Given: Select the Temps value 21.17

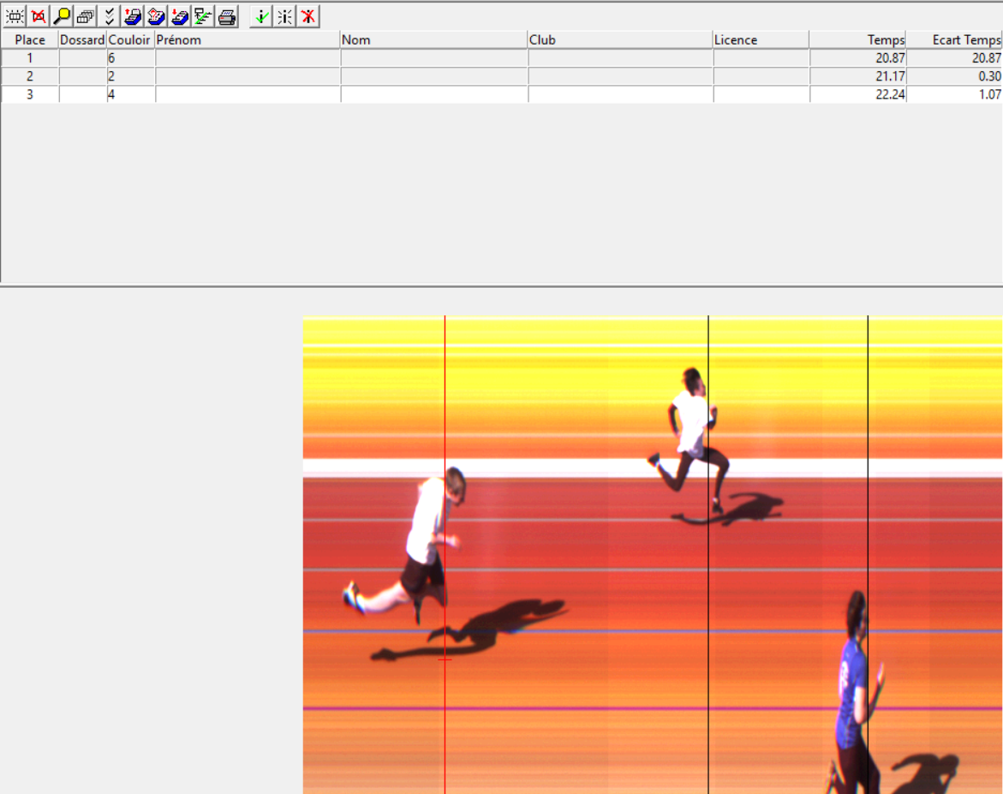Looking at the screenshot, I should coord(857,76).
